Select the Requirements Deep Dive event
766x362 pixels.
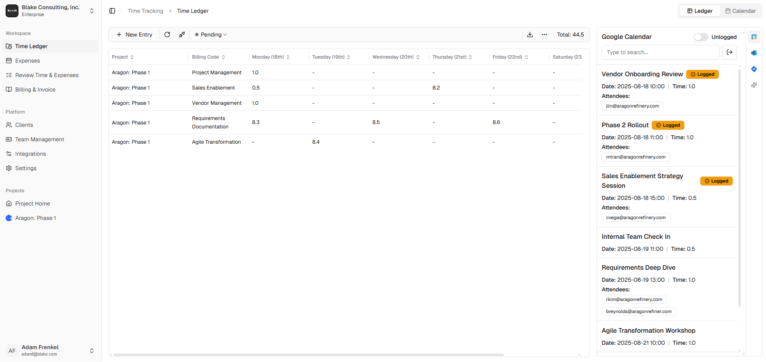pos(667,289)
